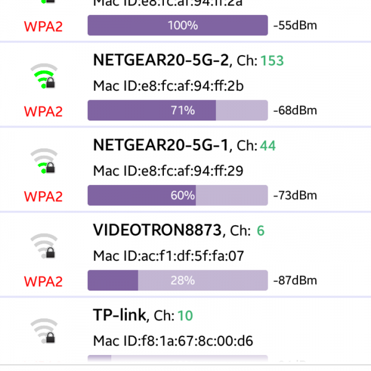
Task: Open the TP-link network entry
Action: (119, 315)
